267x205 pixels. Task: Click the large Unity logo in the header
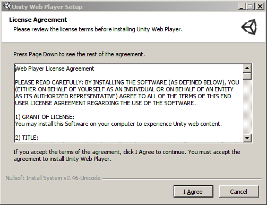249,27
